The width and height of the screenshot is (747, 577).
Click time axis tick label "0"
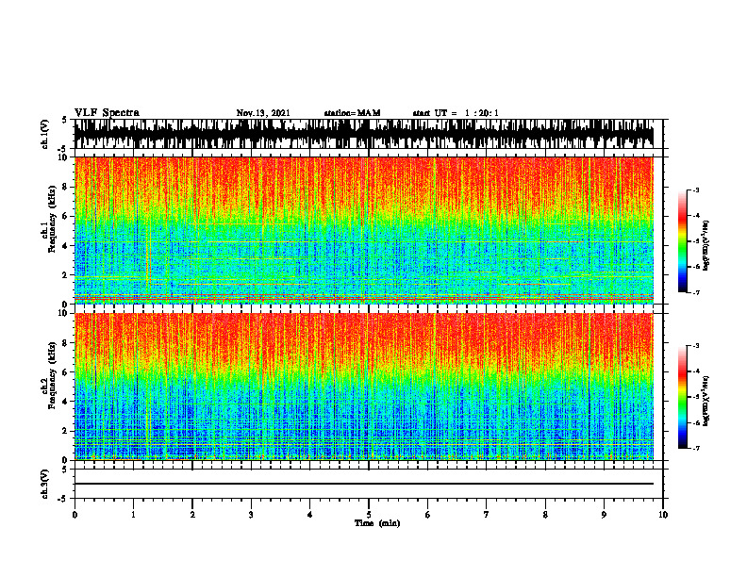tap(75, 515)
